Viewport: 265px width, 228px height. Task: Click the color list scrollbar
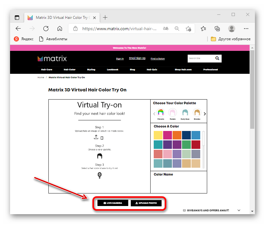(203, 138)
